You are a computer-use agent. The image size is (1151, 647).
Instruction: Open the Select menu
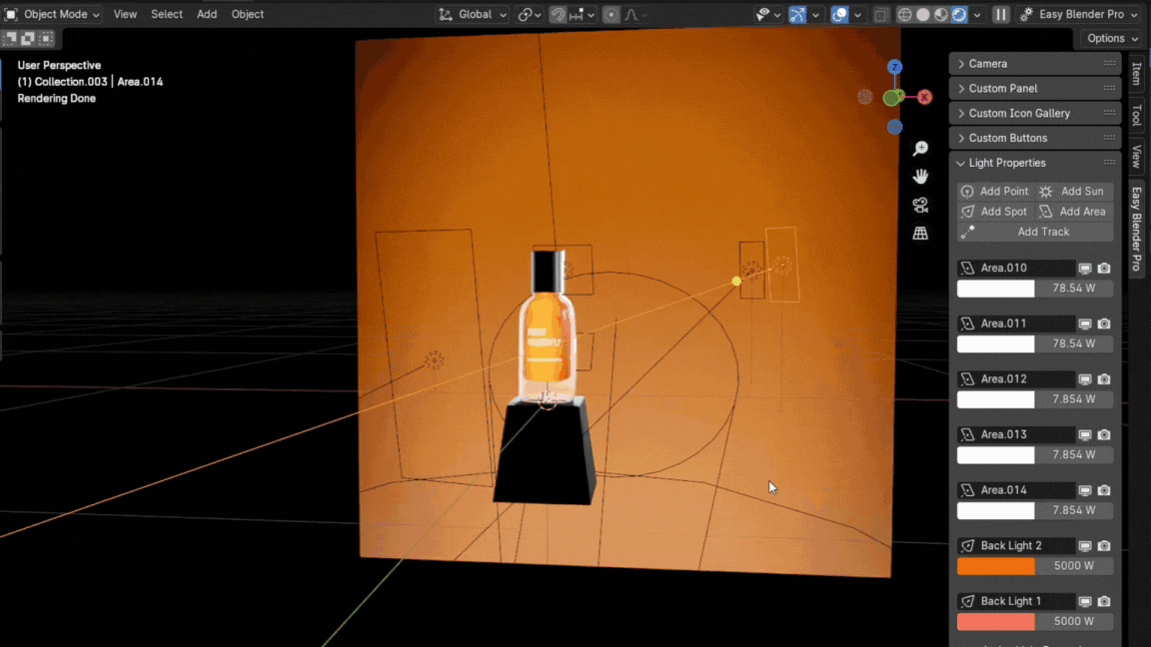[167, 15]
